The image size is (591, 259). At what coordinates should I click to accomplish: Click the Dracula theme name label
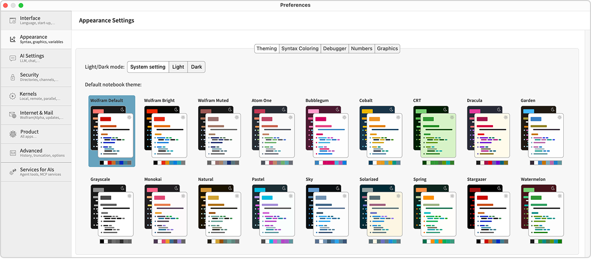point(475,101)
